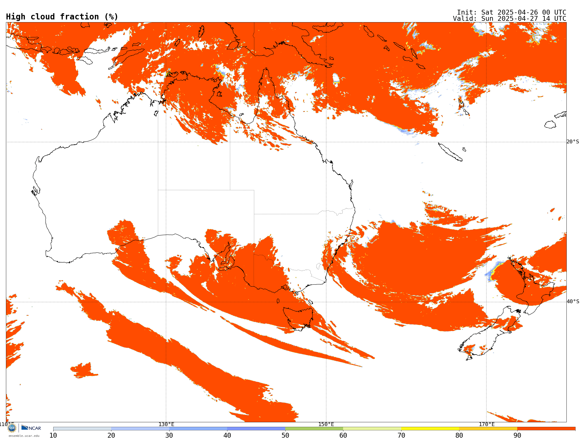The image size is (584, 439).
Task: Click the 'Valid: Sun 2025-04-27 14 UTC' text
Action: coord(510,19)
